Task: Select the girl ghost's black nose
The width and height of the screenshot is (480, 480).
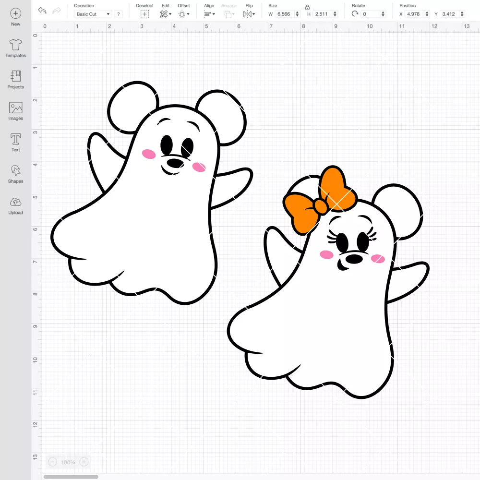Action: click(x=354, y=259)
